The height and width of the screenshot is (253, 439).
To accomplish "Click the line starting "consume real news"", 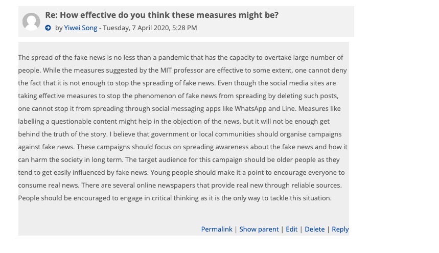I will coord(180,186).
